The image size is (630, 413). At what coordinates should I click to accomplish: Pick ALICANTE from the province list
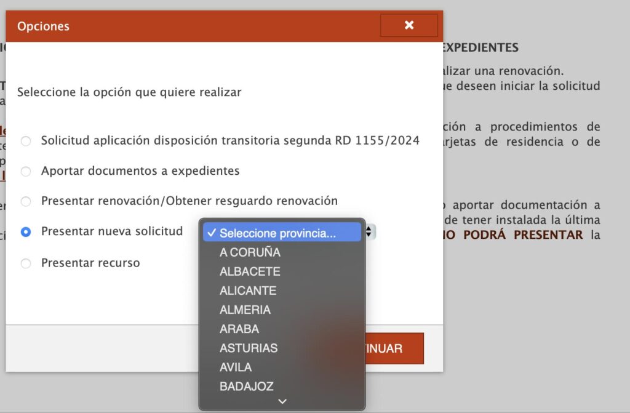(x=248, y=291)
